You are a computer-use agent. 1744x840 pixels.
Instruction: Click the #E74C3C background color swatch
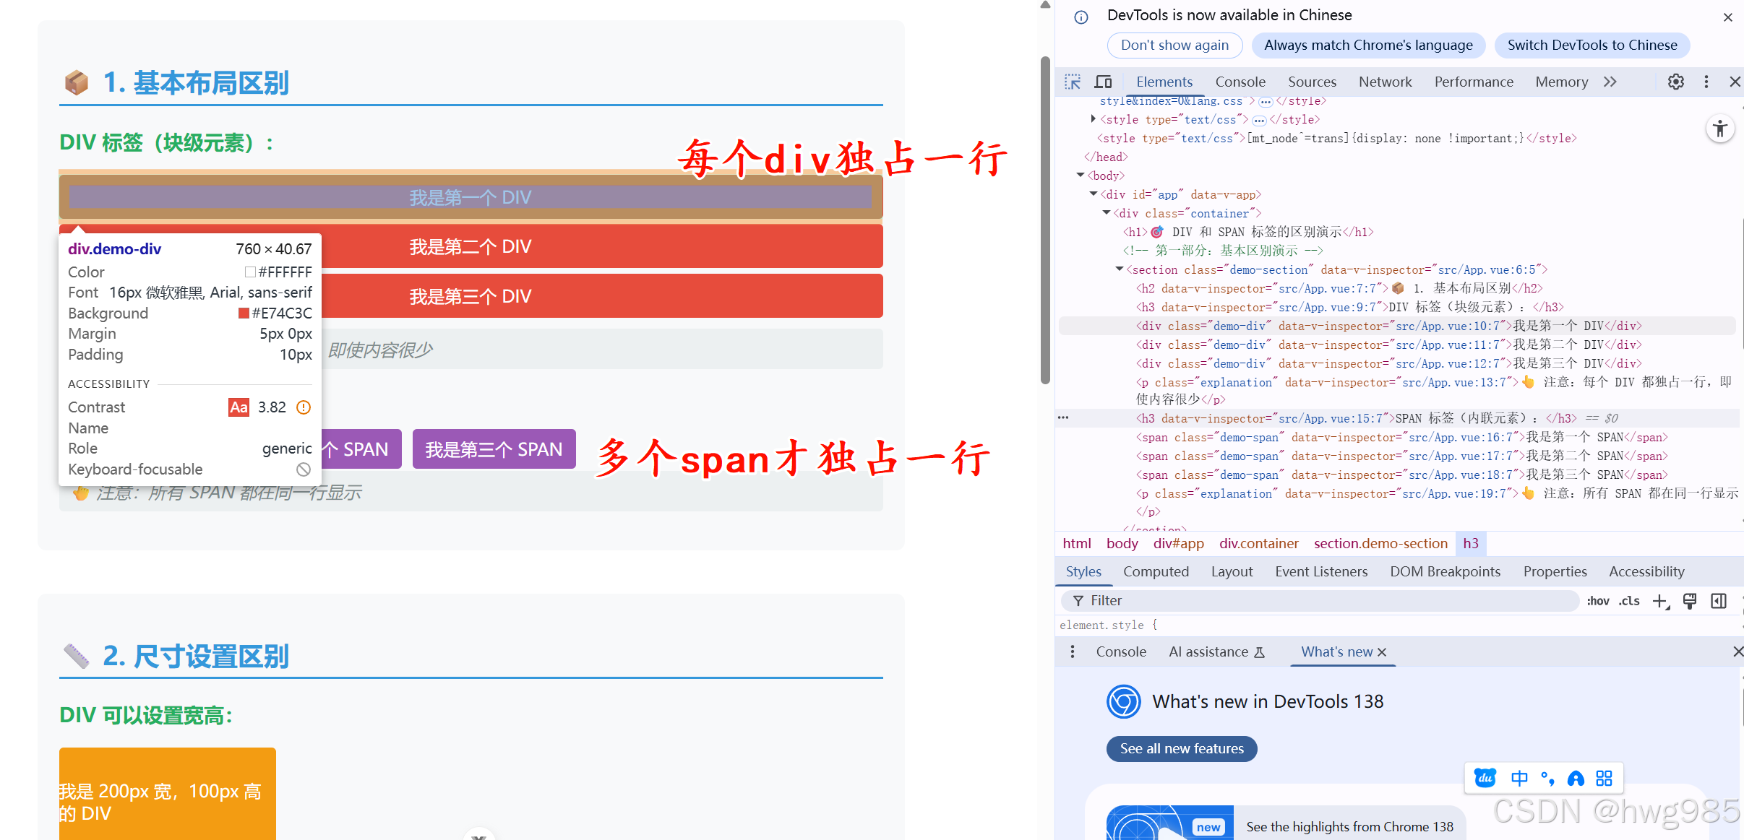(244, 313)
